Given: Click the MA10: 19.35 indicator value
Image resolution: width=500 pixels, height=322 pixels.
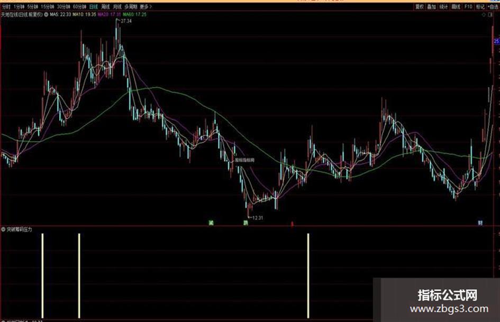Looking at the screenshot, I should click(84, 15).
